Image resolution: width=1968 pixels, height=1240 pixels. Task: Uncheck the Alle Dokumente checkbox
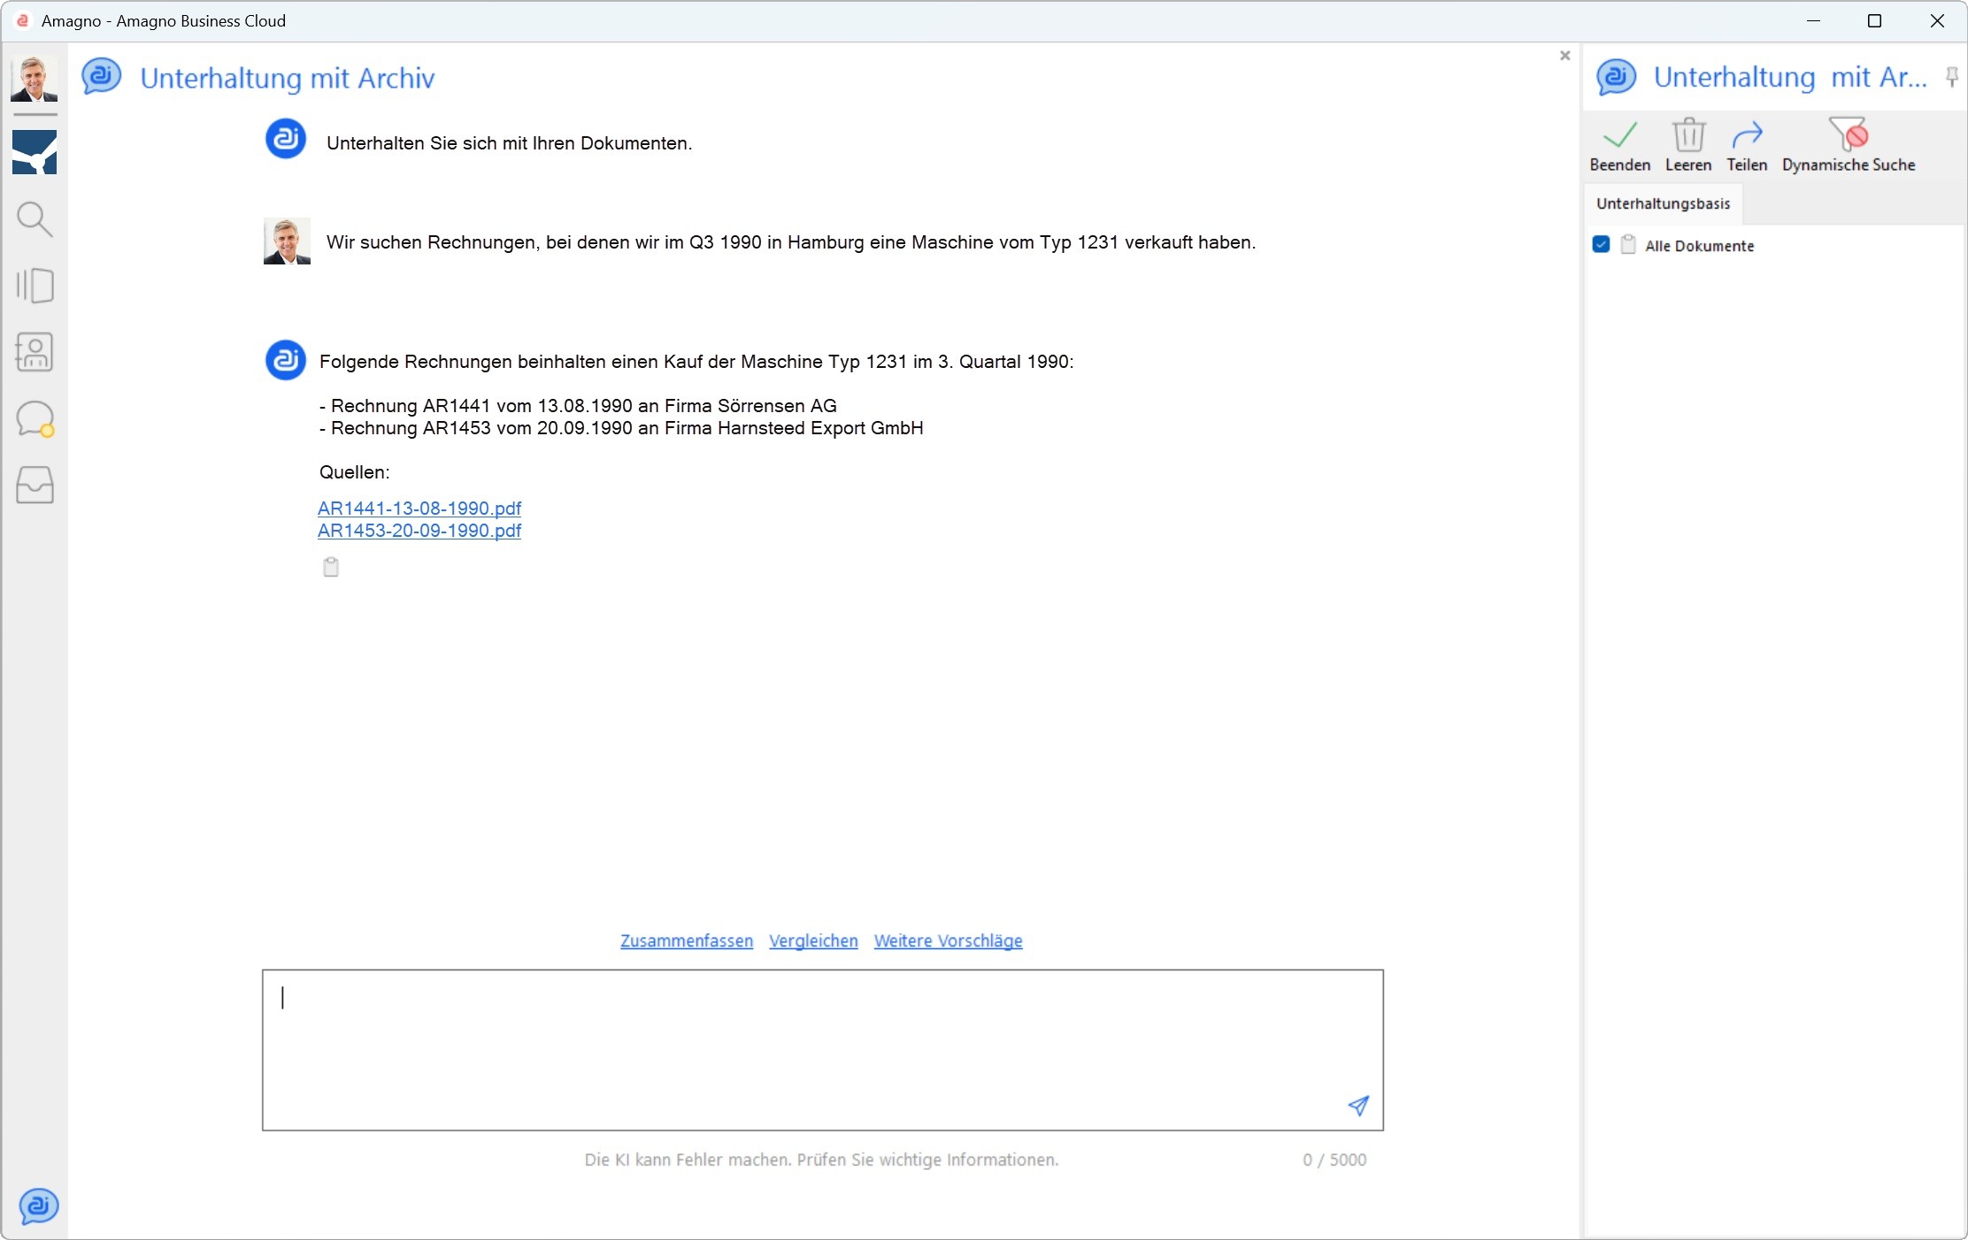[x=1601, y=245]
